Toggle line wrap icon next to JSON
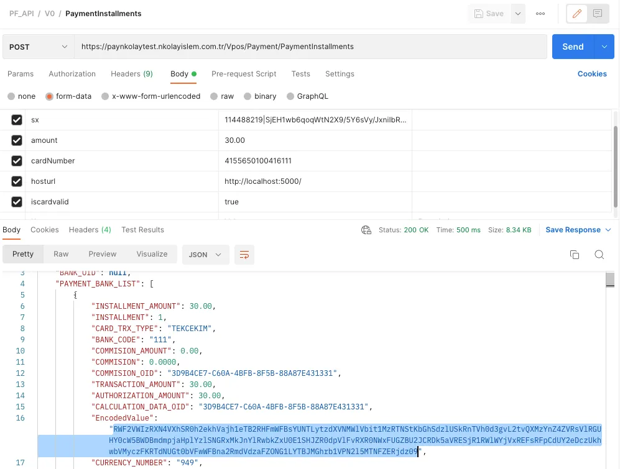 244,255
